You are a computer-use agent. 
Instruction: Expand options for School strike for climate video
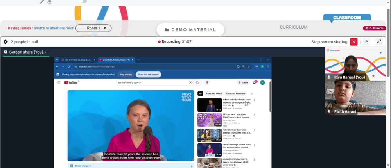click(254, 100)
